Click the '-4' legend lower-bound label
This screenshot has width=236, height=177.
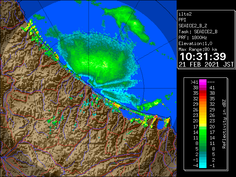pyautogui.click(x=195, y=166)
